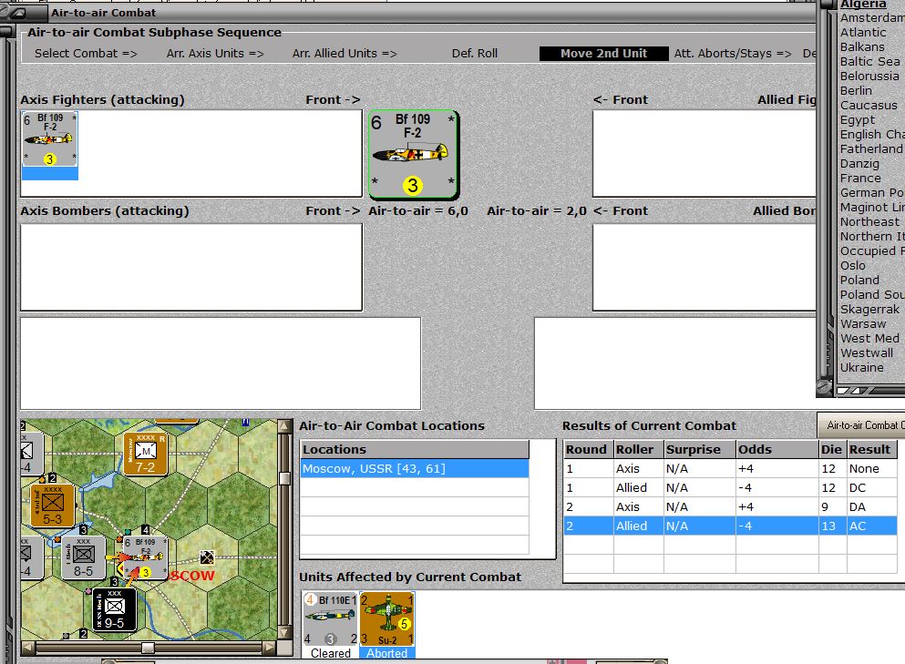This screenshot has height=664, width=905.
Task: Click the Surprise column header
Action: click(700, 449)
